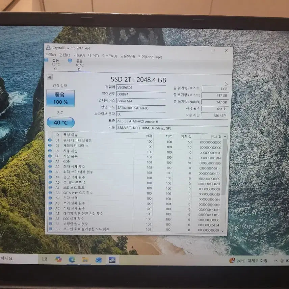Click the 최악 column header

coord(168,136)
